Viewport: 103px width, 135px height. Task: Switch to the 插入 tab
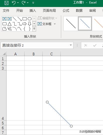point(33,11)
